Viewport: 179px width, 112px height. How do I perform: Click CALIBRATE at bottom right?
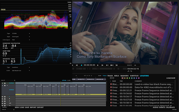[x=170, y=108]
